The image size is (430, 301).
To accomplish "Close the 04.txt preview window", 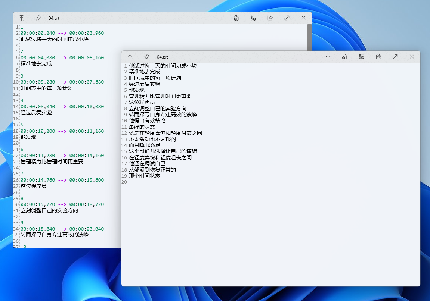I will 412,57.
